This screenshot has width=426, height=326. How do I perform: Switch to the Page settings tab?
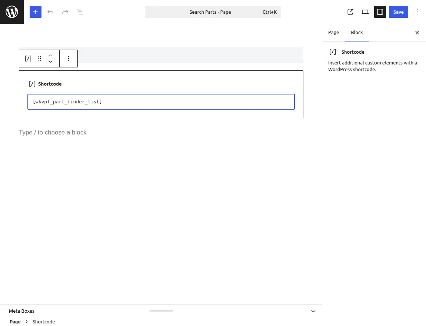[333, 33]
